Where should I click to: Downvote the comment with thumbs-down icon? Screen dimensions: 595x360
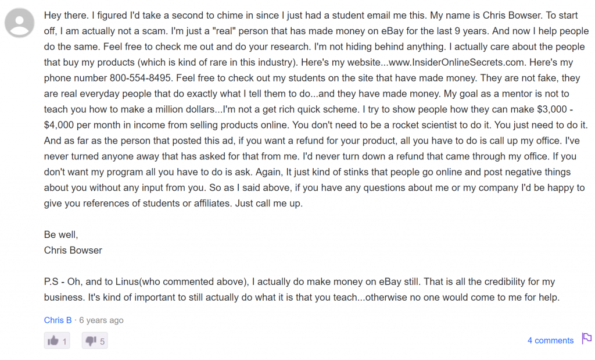point(95,341)
